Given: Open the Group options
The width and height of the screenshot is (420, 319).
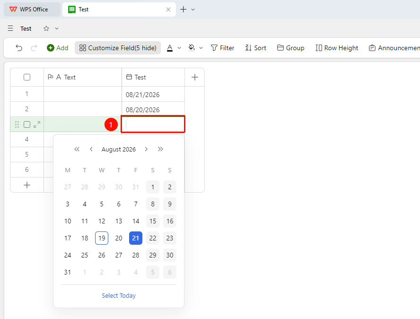Looking at the screenshot, I should (x=290, y=48).
